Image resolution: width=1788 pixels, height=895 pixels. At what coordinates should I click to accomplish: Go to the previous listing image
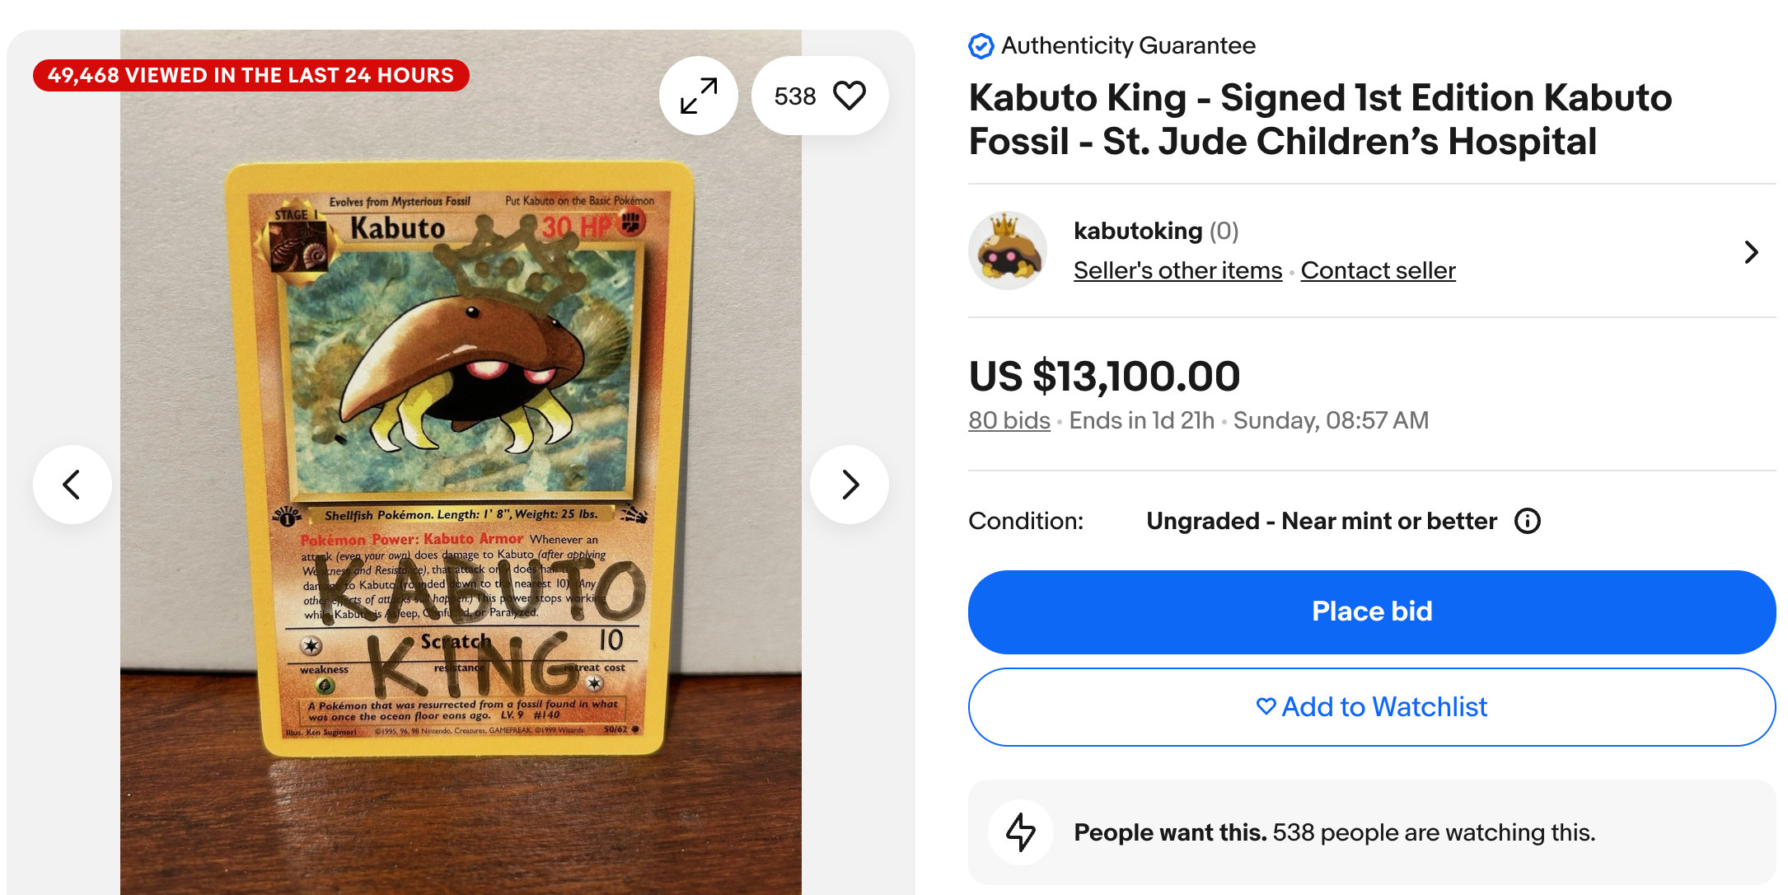(73, 485)
